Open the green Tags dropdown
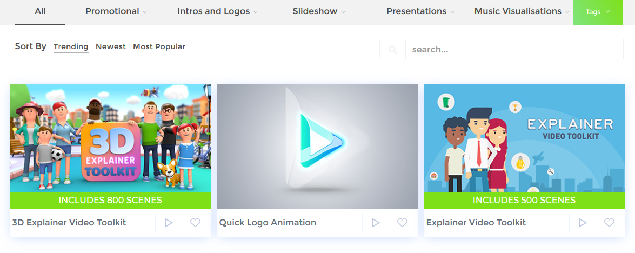This screenshot has height=253, width=635. tap(598, 12)
